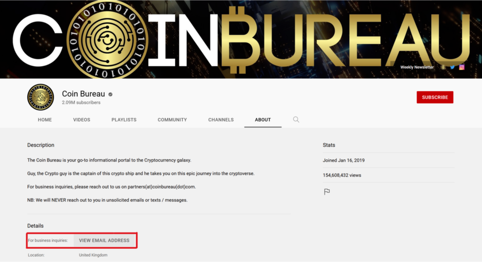
Task: Click the 'For business inquiries:' label in Details
Action: (x=48, y=240)
